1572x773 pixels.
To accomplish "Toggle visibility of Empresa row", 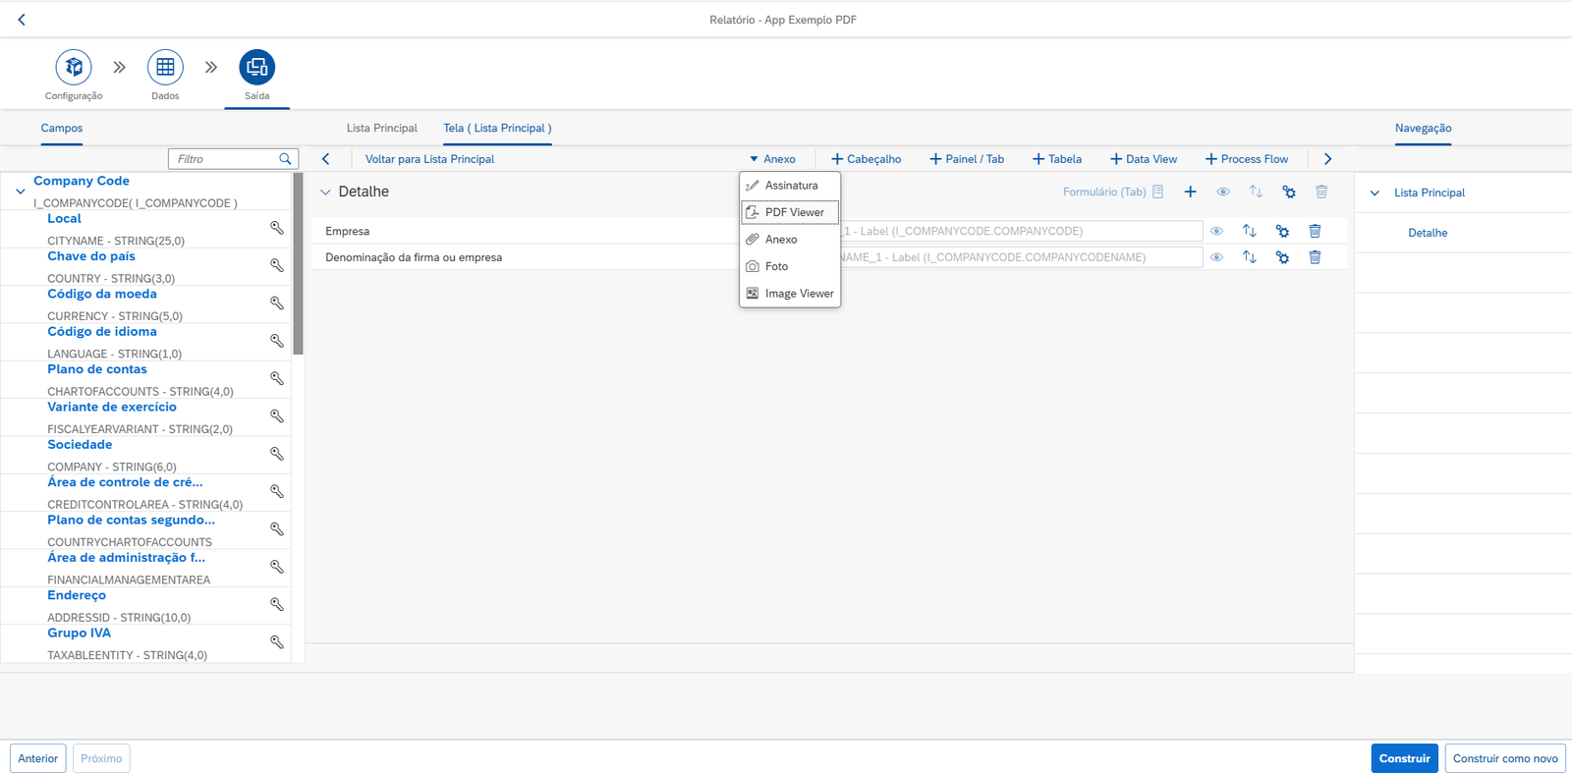I will coord(1216,231).
